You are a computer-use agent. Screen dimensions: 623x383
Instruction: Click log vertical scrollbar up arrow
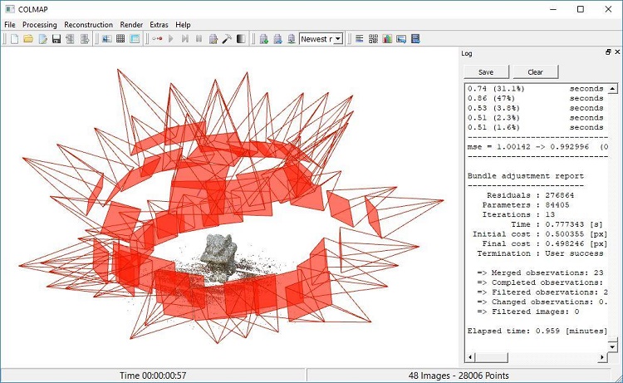[613, 89]
